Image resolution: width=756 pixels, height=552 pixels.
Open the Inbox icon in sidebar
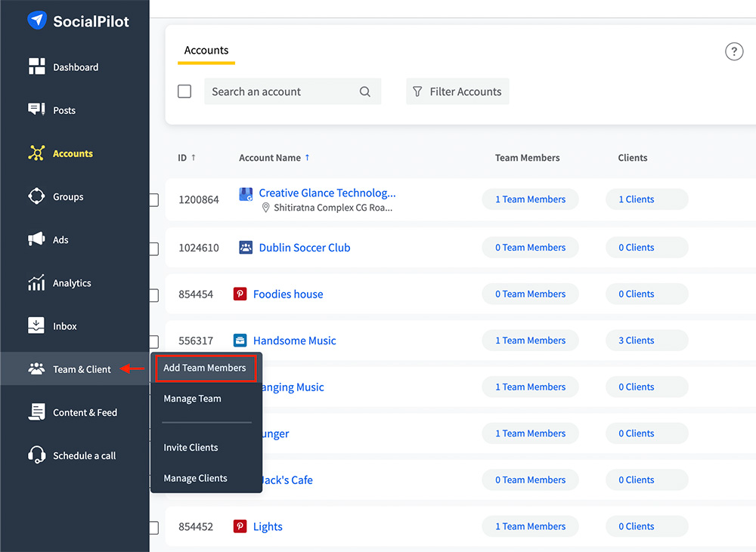36,325
